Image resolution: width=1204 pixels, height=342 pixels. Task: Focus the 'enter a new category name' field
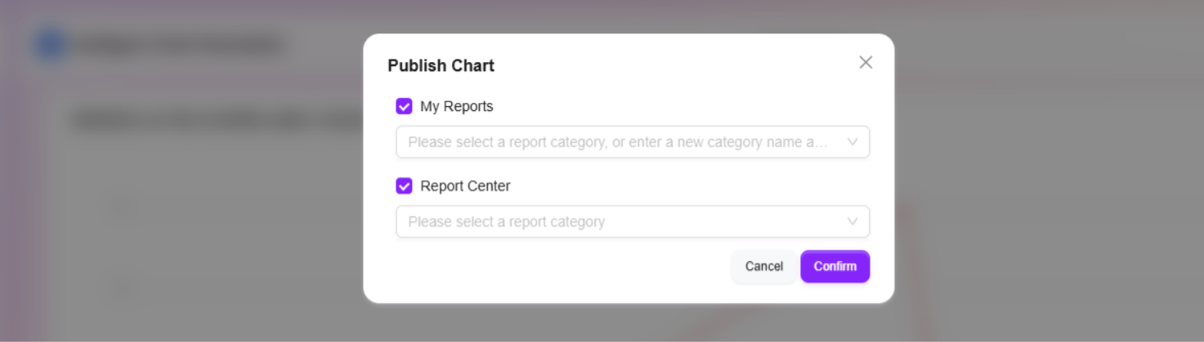point(617,142)
